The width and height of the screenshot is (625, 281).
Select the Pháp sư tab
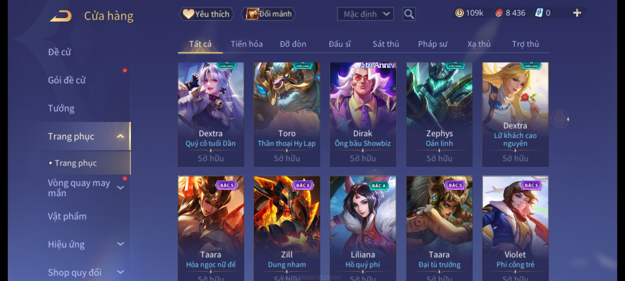pos(432,44)
